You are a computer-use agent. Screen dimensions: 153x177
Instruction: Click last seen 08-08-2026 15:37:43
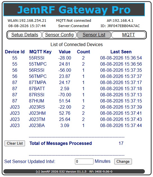coord(121,119)
